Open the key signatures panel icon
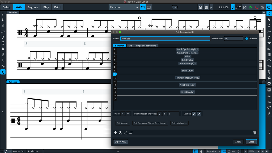272x153 pixels. click(269, 20)
